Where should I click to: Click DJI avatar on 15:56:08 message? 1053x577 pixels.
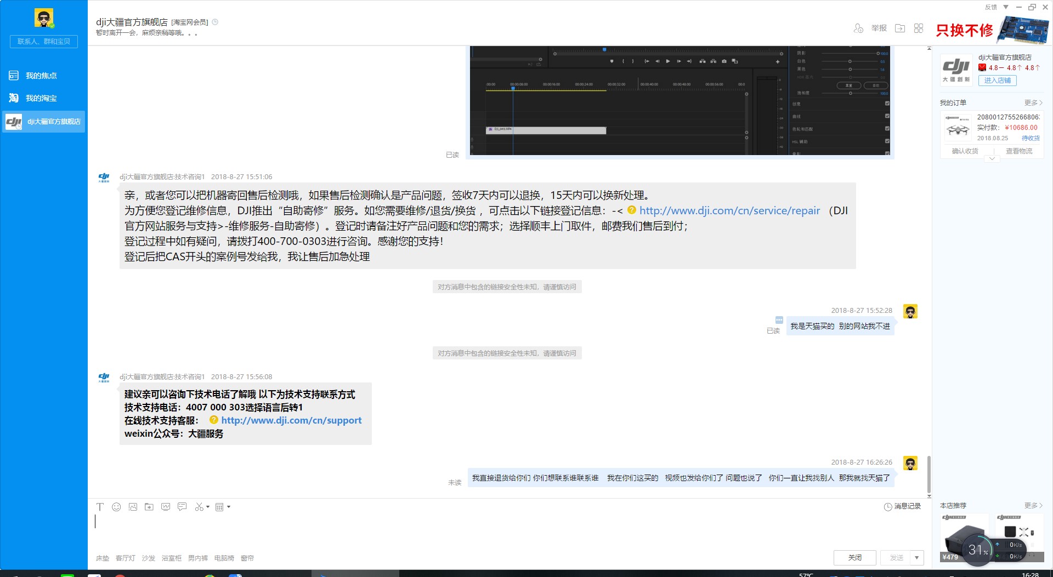(x=104, y=377)
